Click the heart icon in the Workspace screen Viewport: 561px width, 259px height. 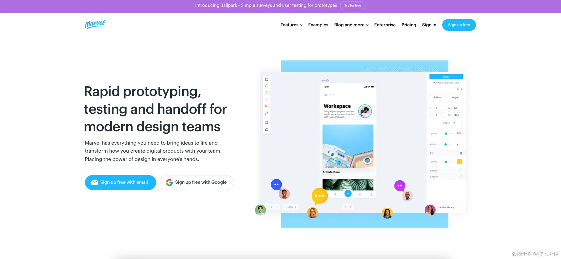coord(326,95)
